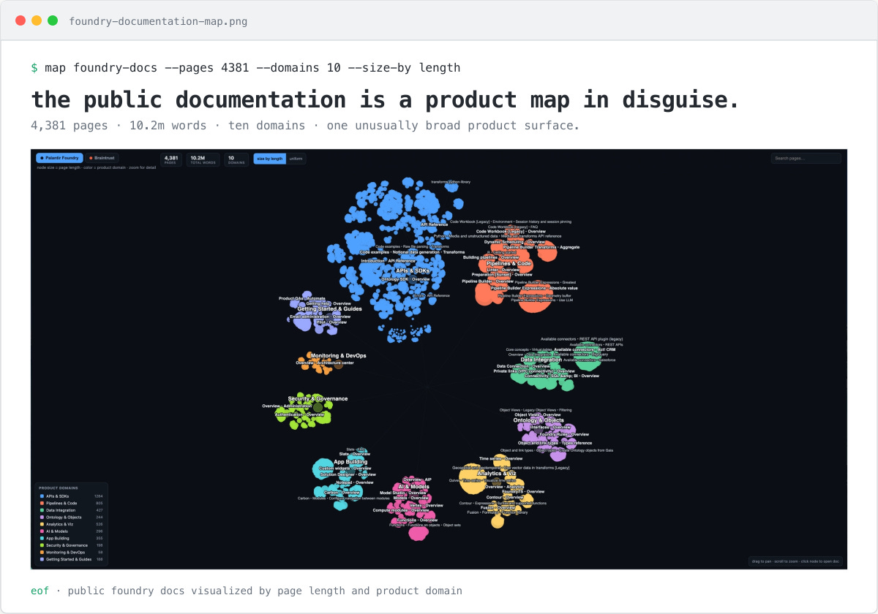Screen dimensions: 878x614
Task: Click the blue APIs & SDKs legend swatch
Action: tap(42, 496)
